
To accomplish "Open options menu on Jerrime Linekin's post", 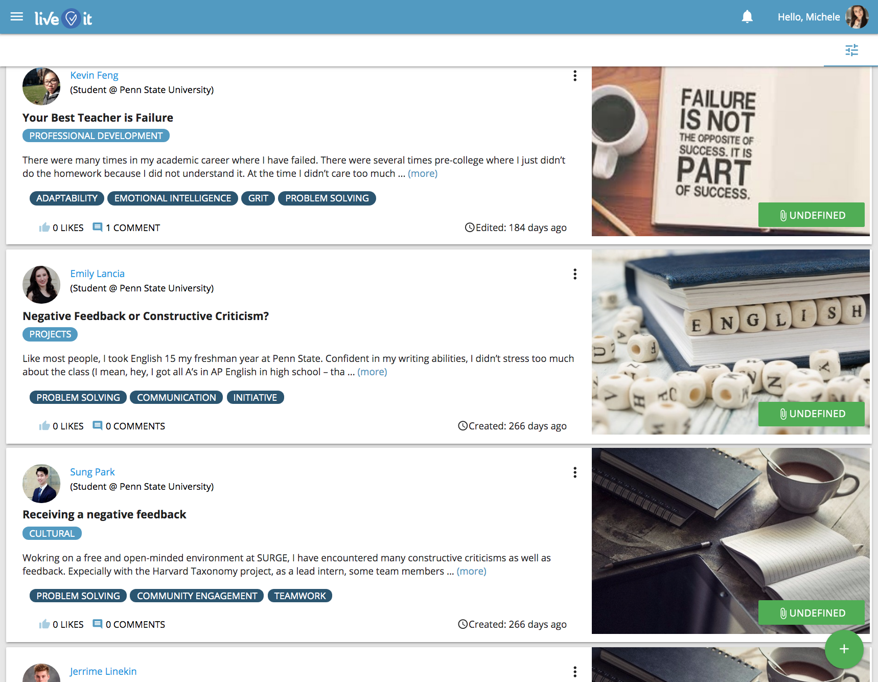I will click(575, 672).
